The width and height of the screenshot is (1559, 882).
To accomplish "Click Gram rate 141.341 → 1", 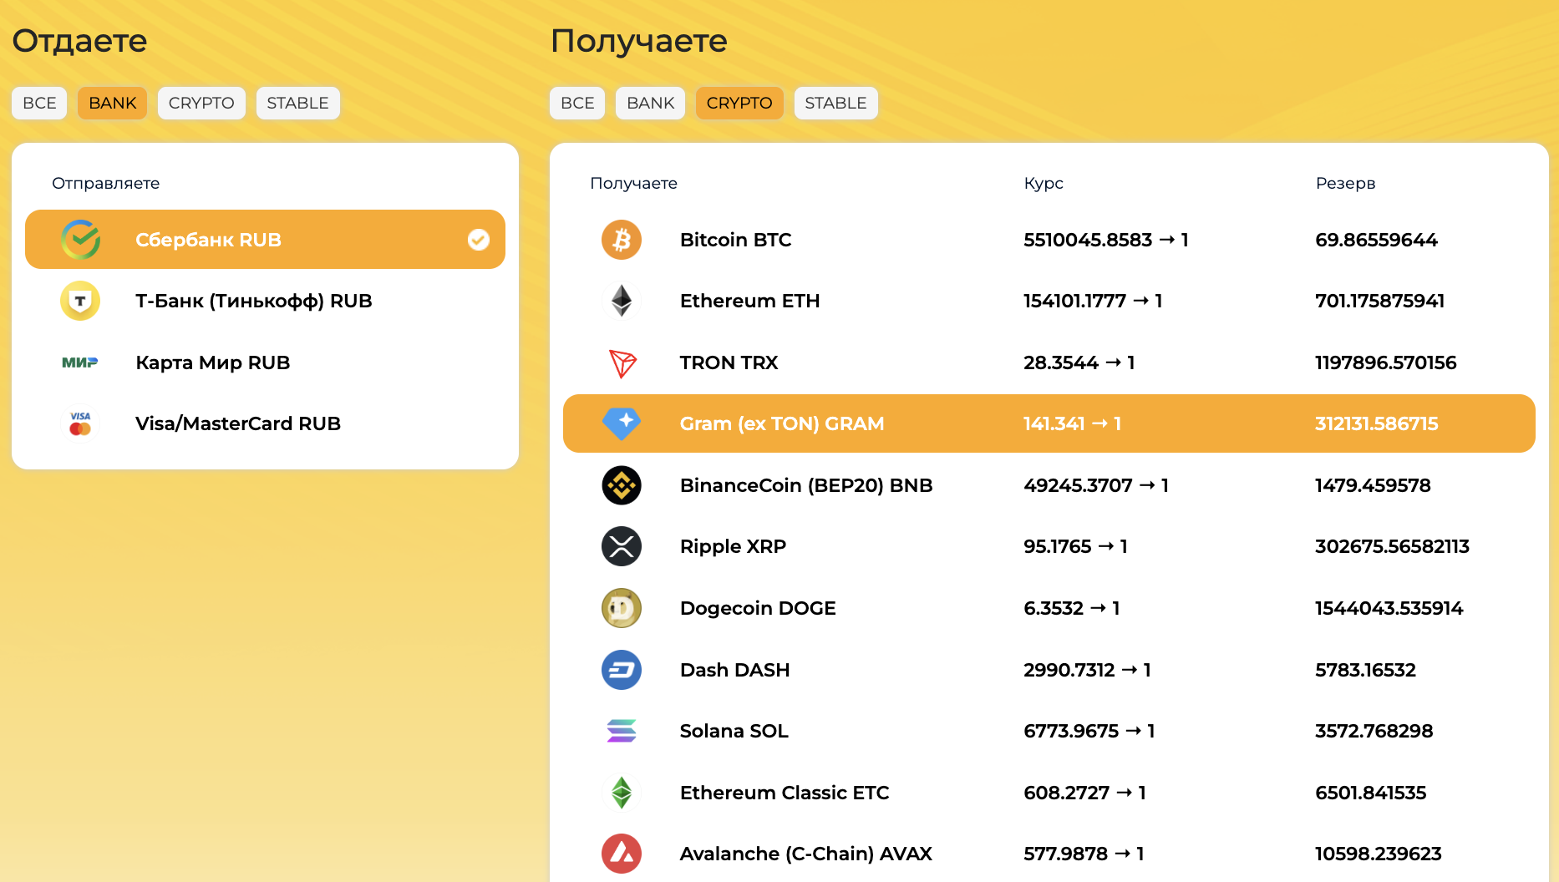I will click(1072, 423).
